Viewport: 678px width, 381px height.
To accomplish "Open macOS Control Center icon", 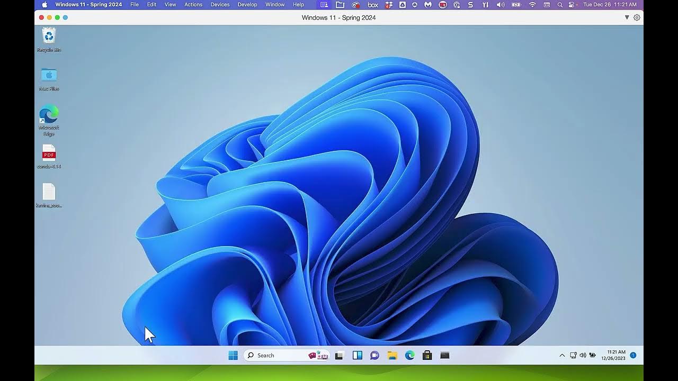I will (x=572, y=5).
